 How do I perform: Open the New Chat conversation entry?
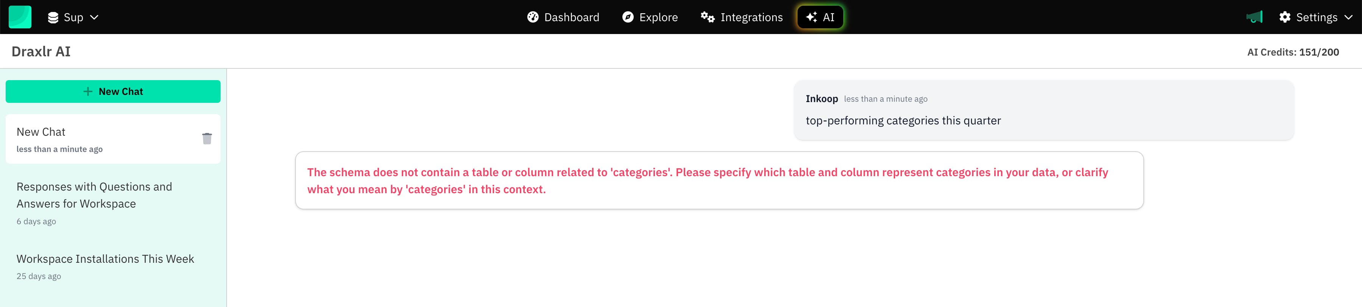click(95, 139)
